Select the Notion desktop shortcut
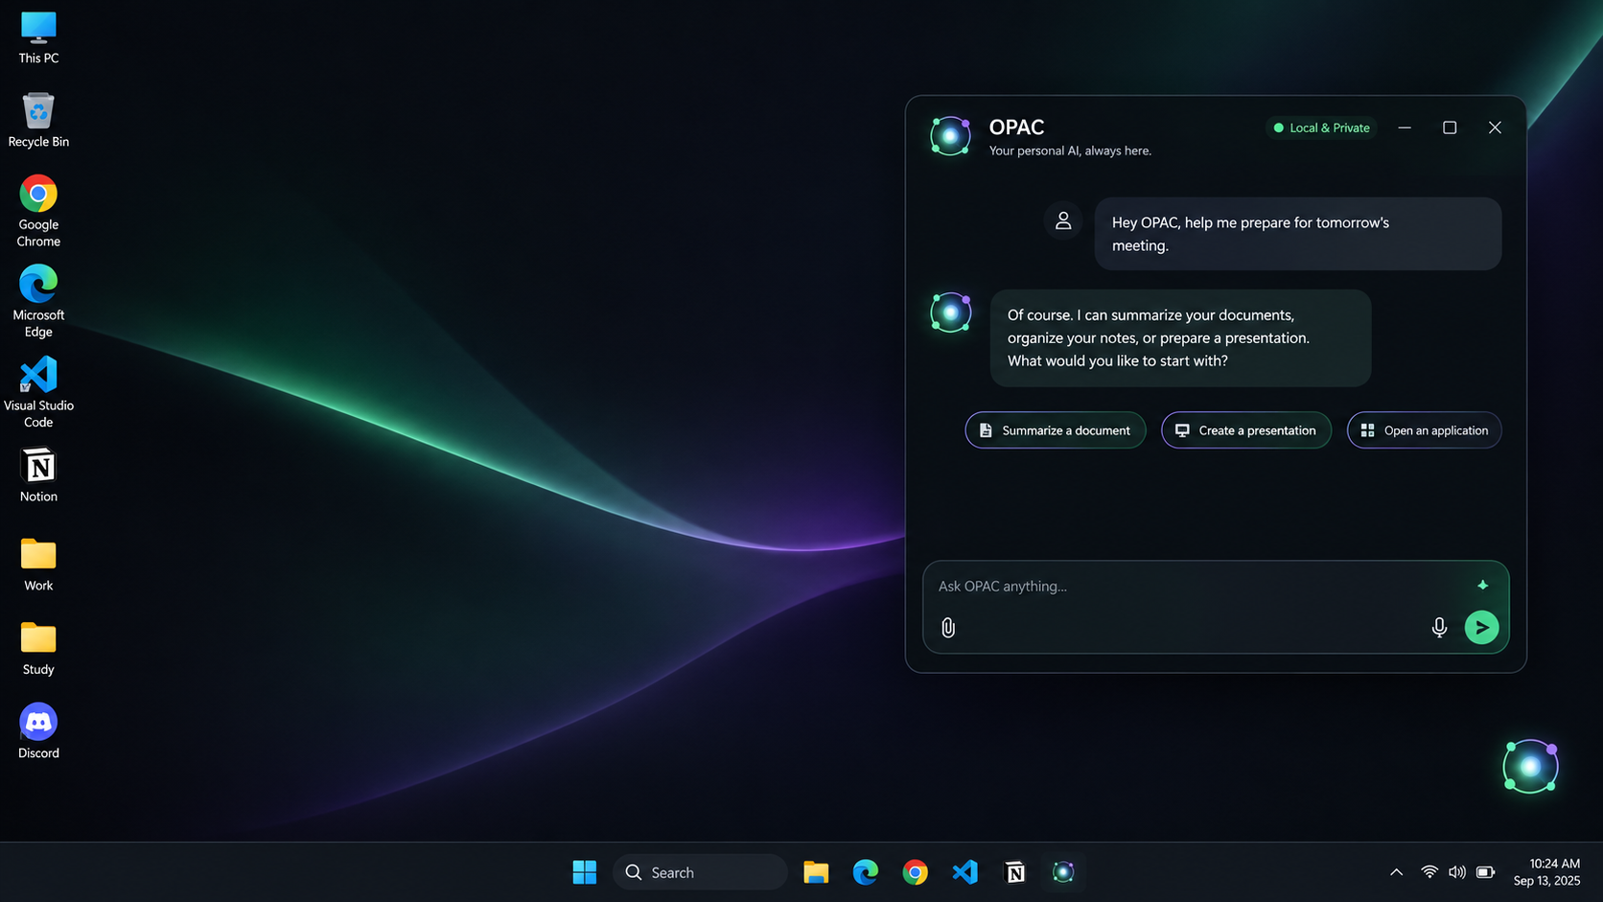 (x=38, y=474)
